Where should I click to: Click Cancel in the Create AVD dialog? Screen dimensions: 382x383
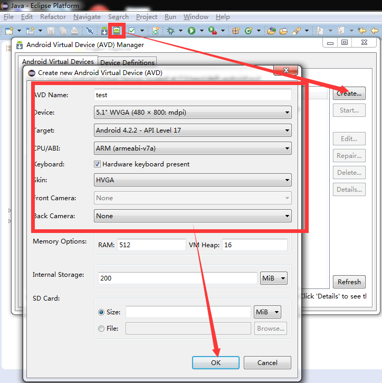tap(268, 362)
